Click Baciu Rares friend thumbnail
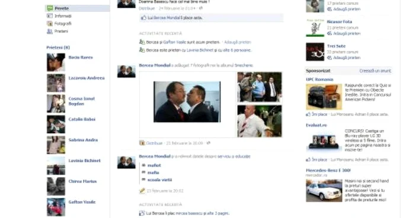Screen dimensions: 415x218 56,62
